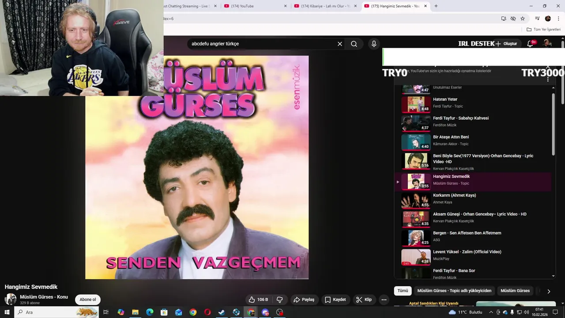Bookmark this page with the star icon
Image resolution: width=565 pixels, height=318 pixels.
(523, 19)
